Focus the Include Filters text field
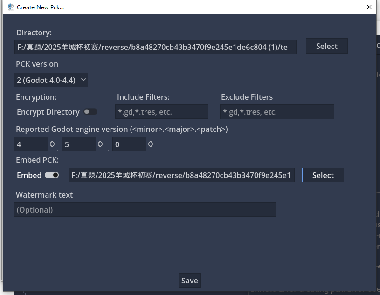The width and height of the screenshot is (380, 295). (x=161, y=112)
